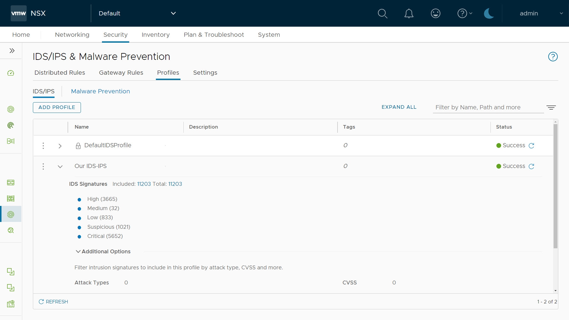The width and height of the screenshot is (569, 320).
Task: Switch to the Networking tab
Action: pyautogui.click(x=72, y=35)
